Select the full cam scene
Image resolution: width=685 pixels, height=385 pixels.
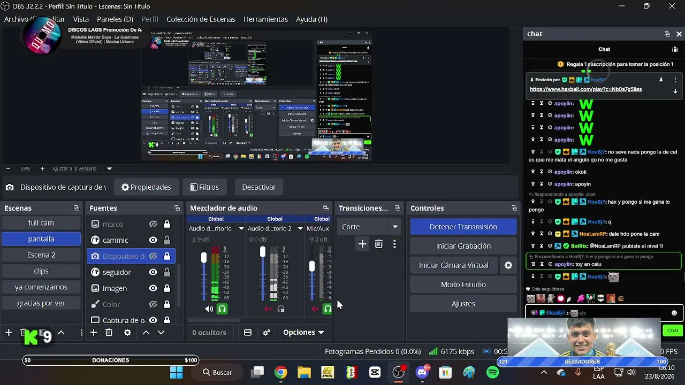41,223
